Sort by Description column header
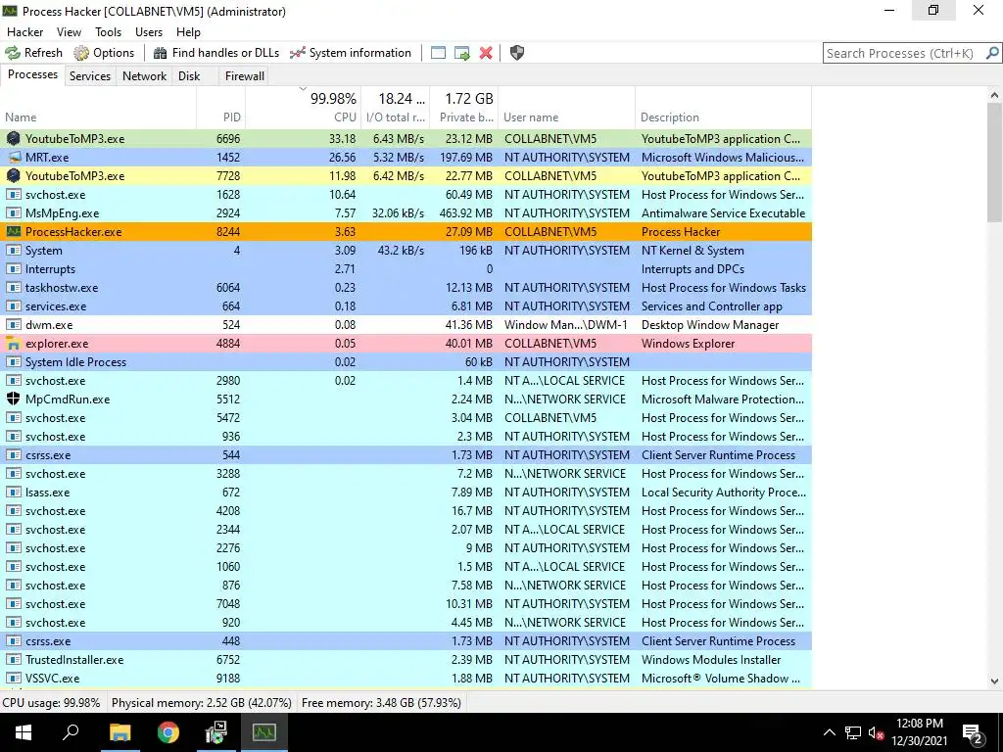Viewport: 1003px width, 752px height. tap(724, 108)
